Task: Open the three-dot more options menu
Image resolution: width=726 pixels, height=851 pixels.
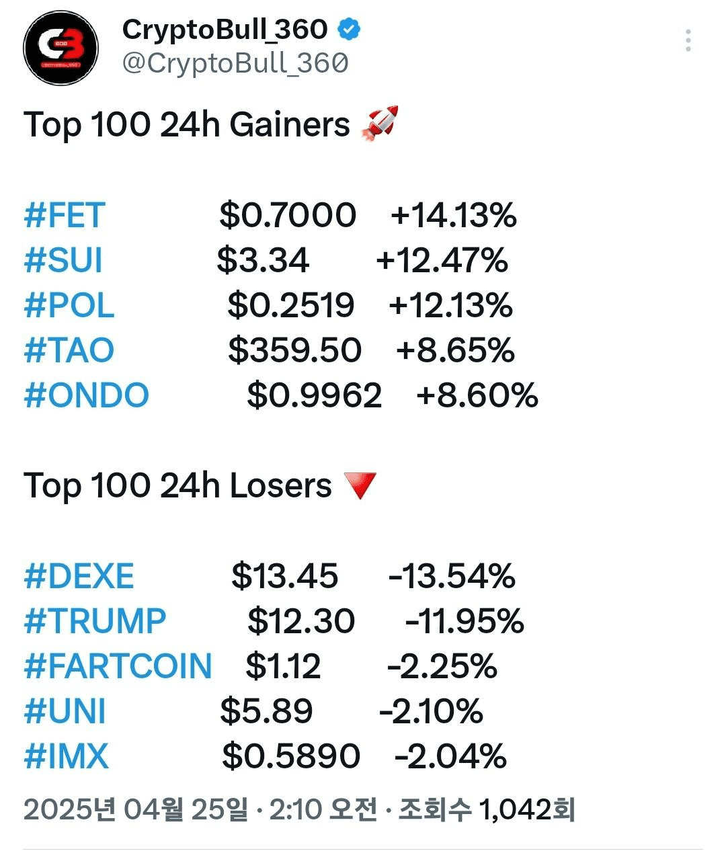Action: 688,41
